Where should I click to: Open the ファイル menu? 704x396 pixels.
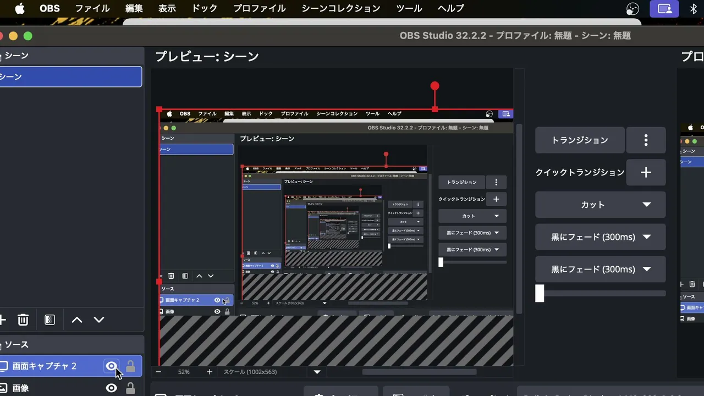(x=92, y=9)
